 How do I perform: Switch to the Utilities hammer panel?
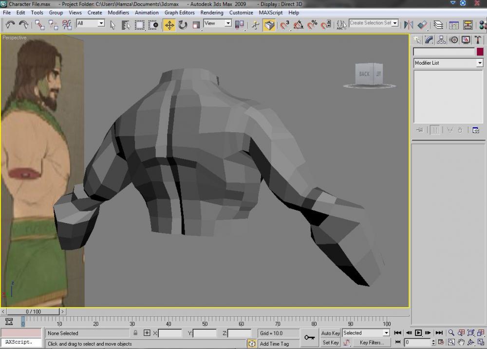click(478, 40)
